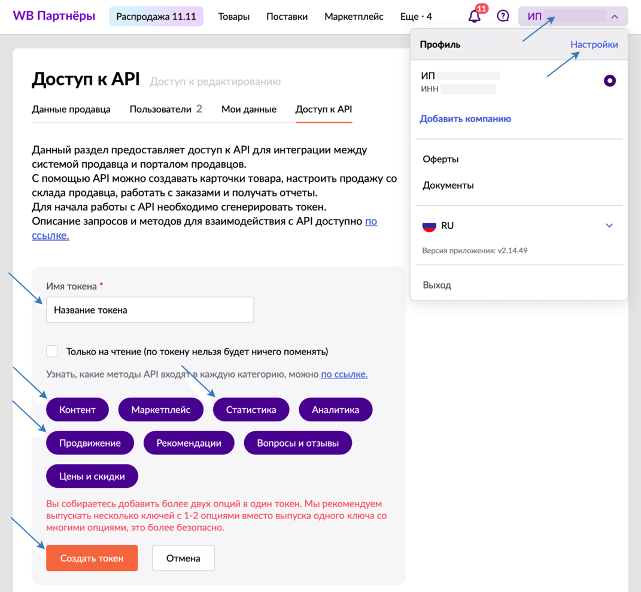Click the WB Партнёры logo
Image resolution: width=641 pixels, height=592 pixels.
coord(54,16)
